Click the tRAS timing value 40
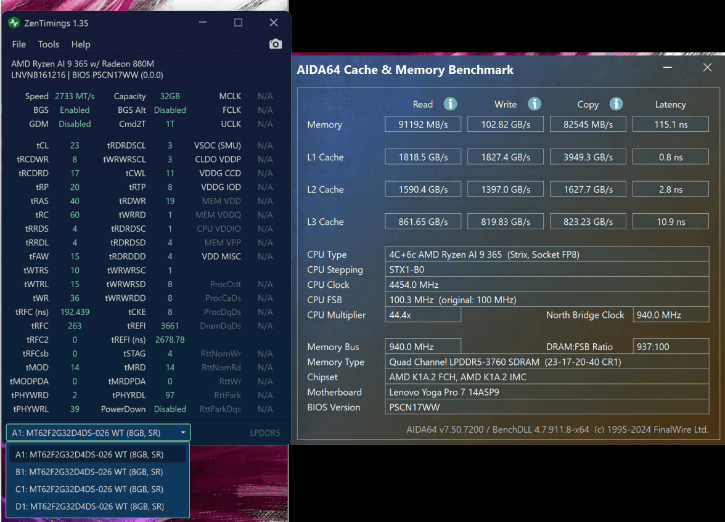Viewport: 725px width, 522px height. click(75, 201)
